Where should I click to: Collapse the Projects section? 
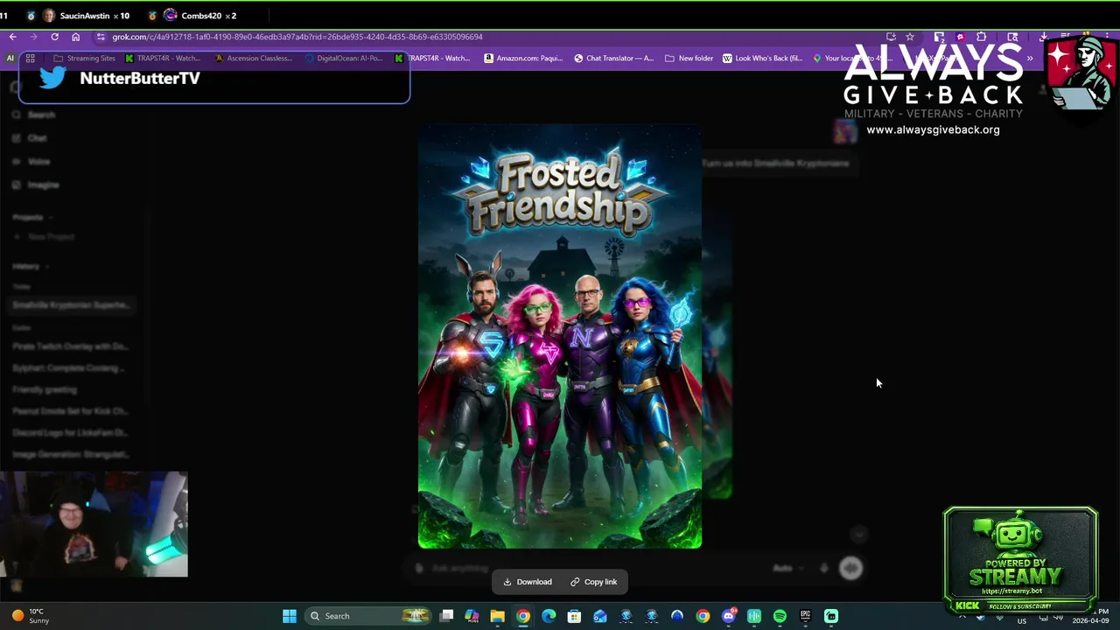tap(32, 217)
